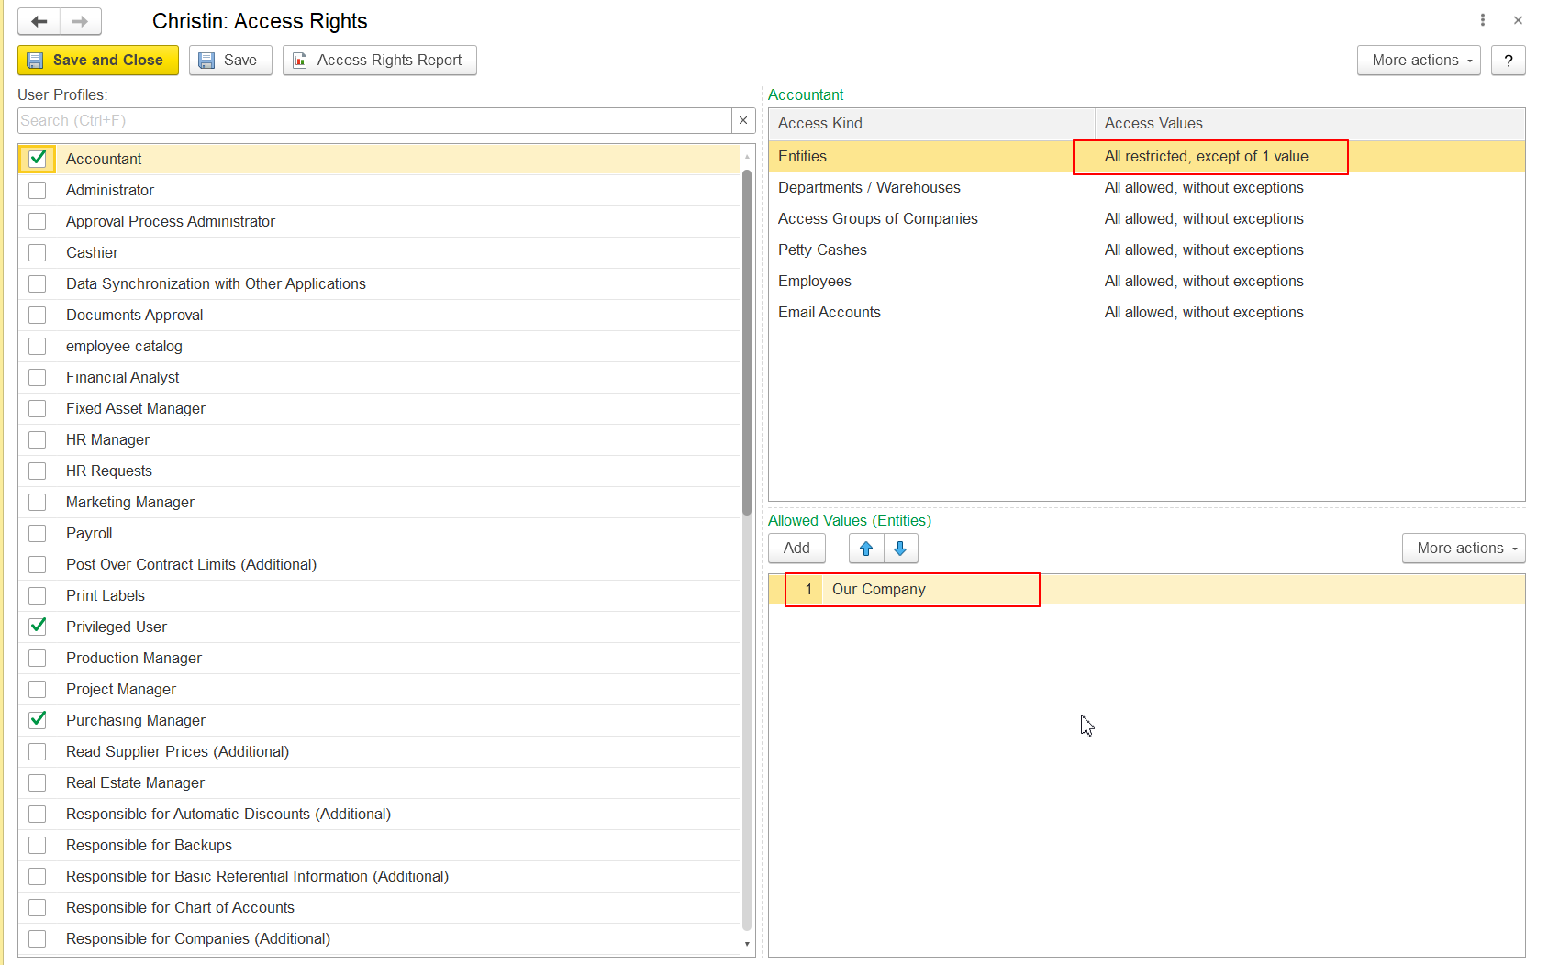Uncheck the Purchasing Manager checkbox
Image resolution: width=1548 pixels, height=965 pixels.
point(38,720)
